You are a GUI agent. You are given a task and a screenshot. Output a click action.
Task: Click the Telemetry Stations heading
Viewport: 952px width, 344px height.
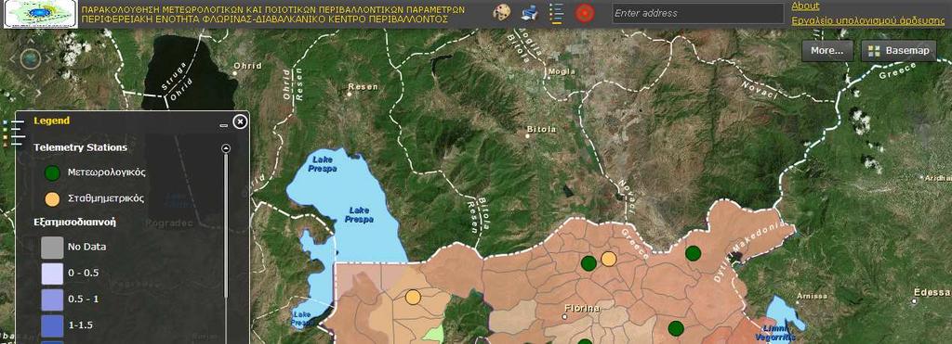click(80, 147)
